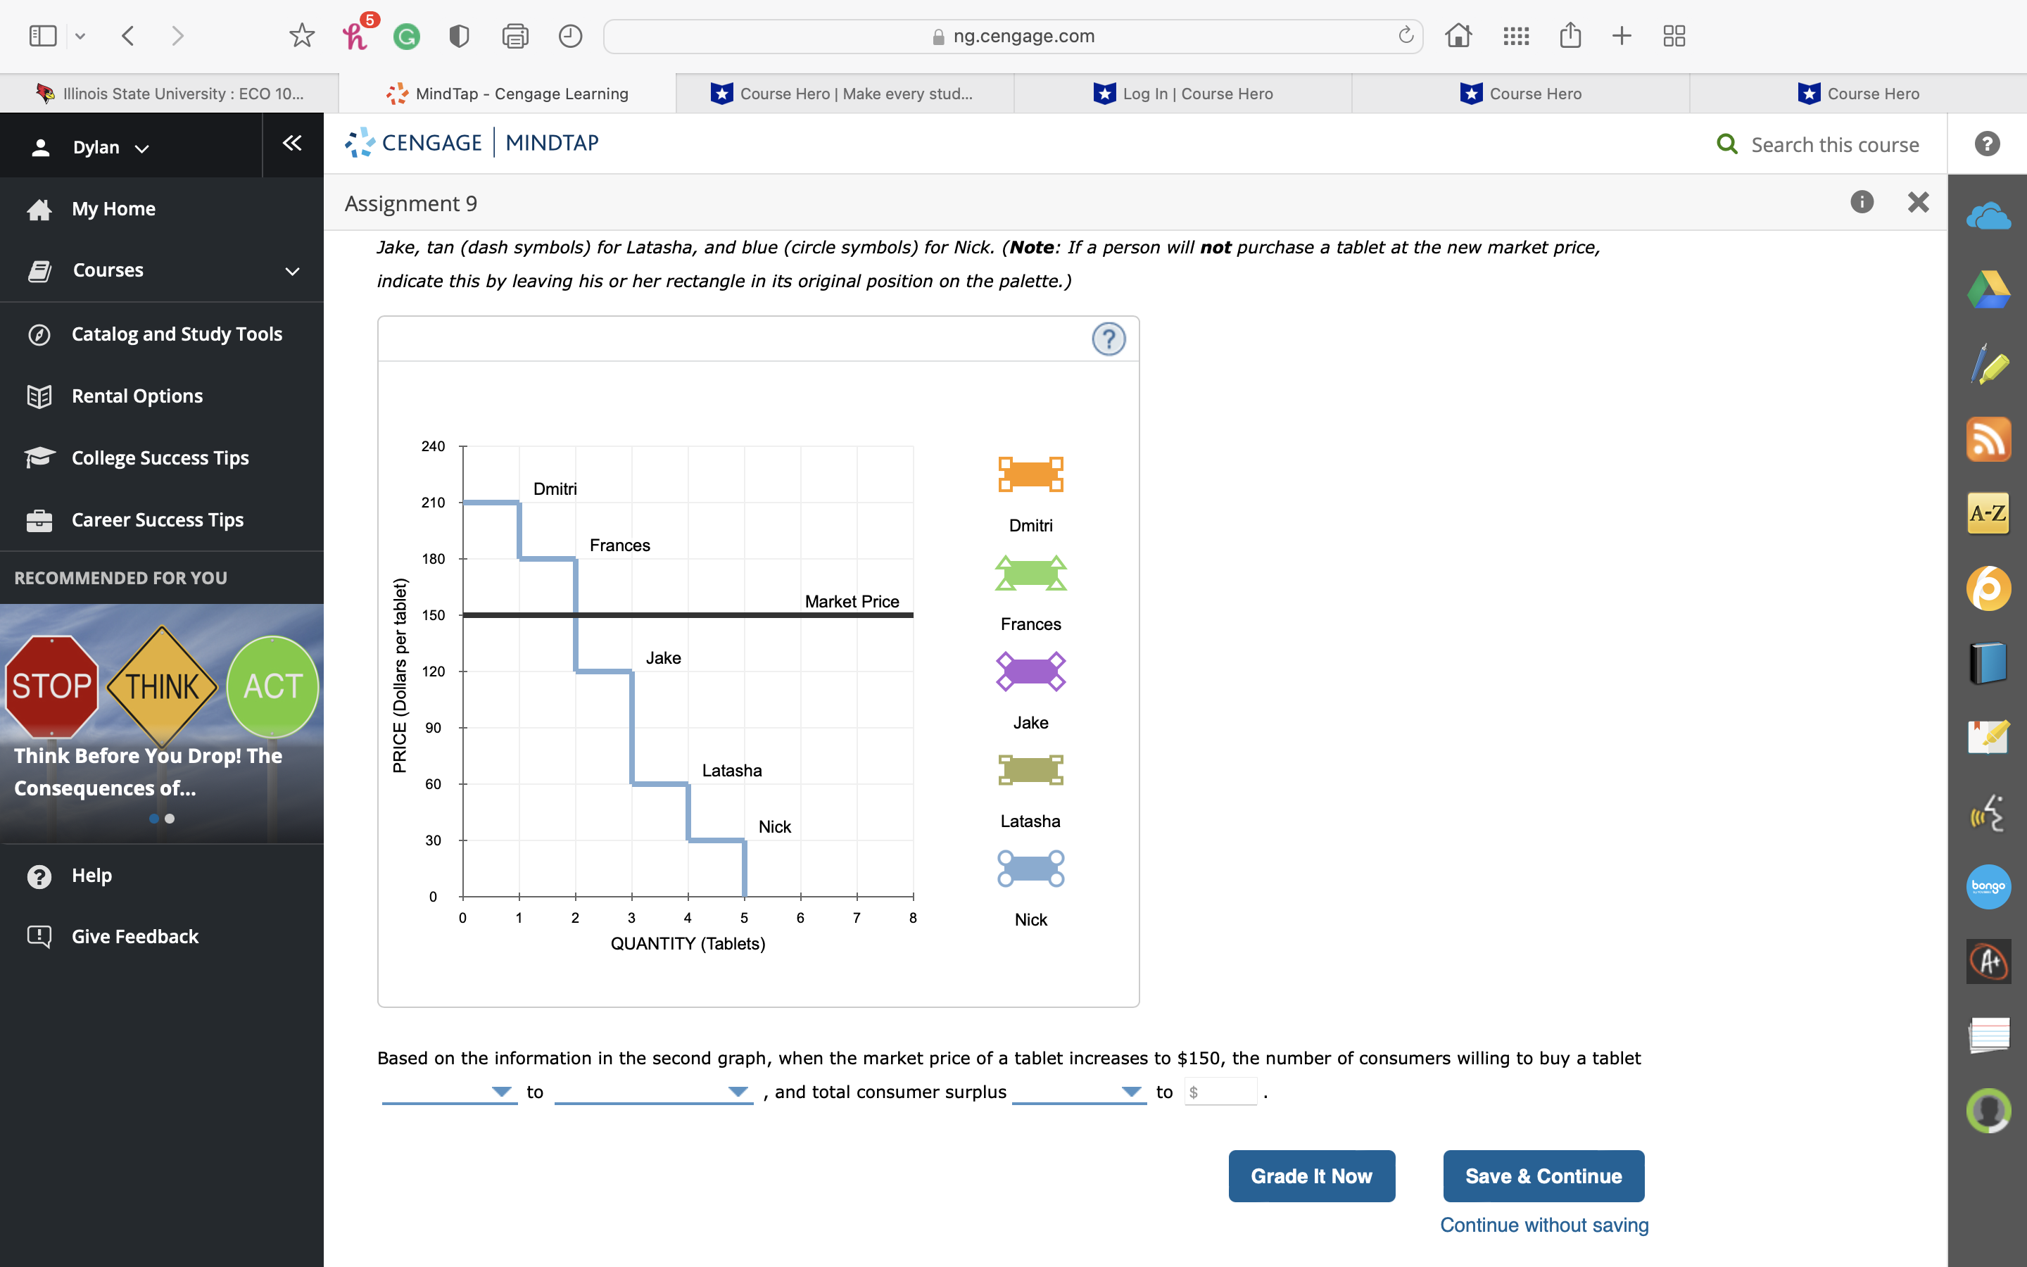Select Catalog and Study Tools
This screenshot has width=2027, height=1267.
176,334
